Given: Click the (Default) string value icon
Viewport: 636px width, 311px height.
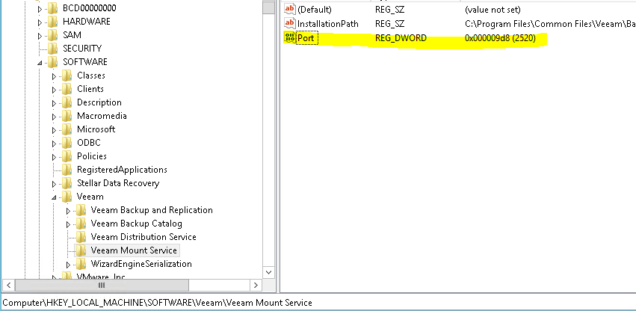Looking at the screenshot, I should [x=290, y=9].
